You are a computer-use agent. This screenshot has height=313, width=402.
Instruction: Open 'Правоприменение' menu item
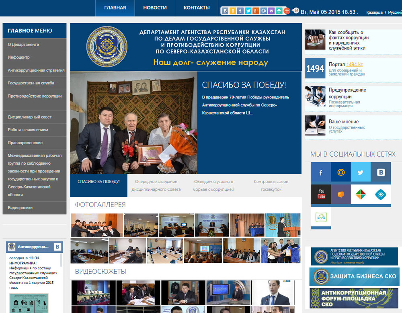click(34, 143)
